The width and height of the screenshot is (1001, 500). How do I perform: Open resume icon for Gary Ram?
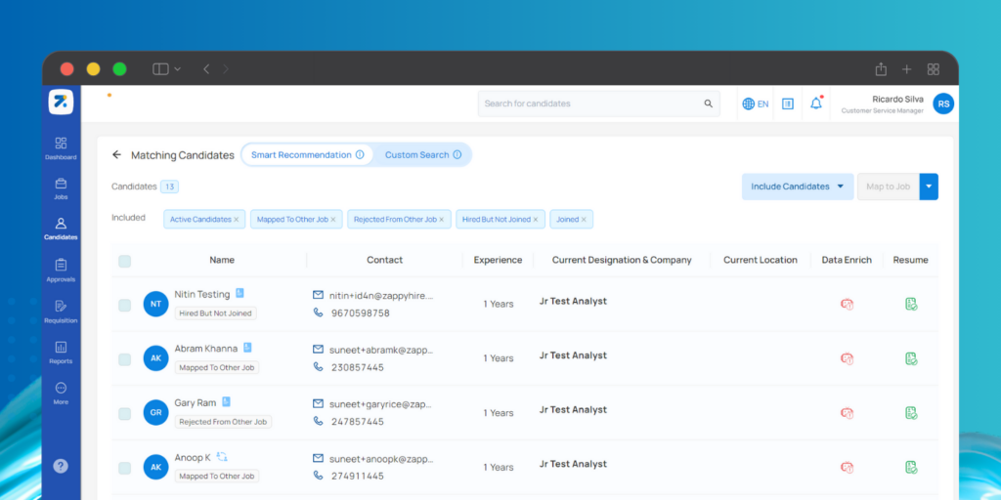click(911, 413)
